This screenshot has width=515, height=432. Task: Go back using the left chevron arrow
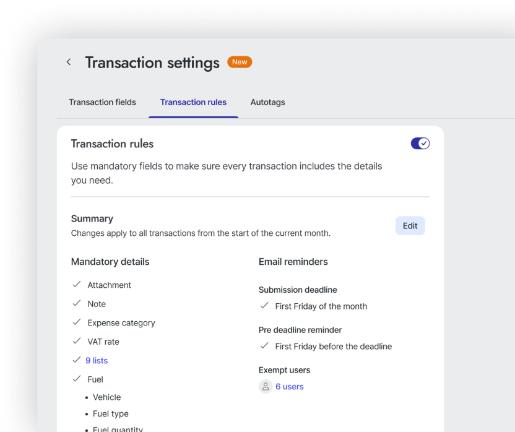click(x=69, y=62)
